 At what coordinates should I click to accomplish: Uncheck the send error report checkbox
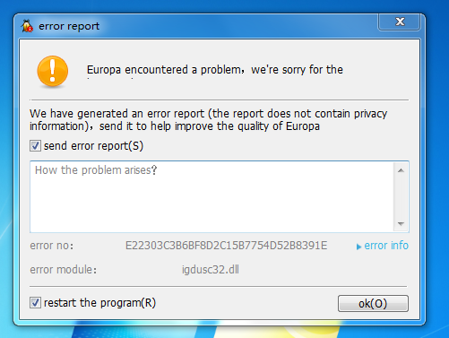tap(35, 146)
